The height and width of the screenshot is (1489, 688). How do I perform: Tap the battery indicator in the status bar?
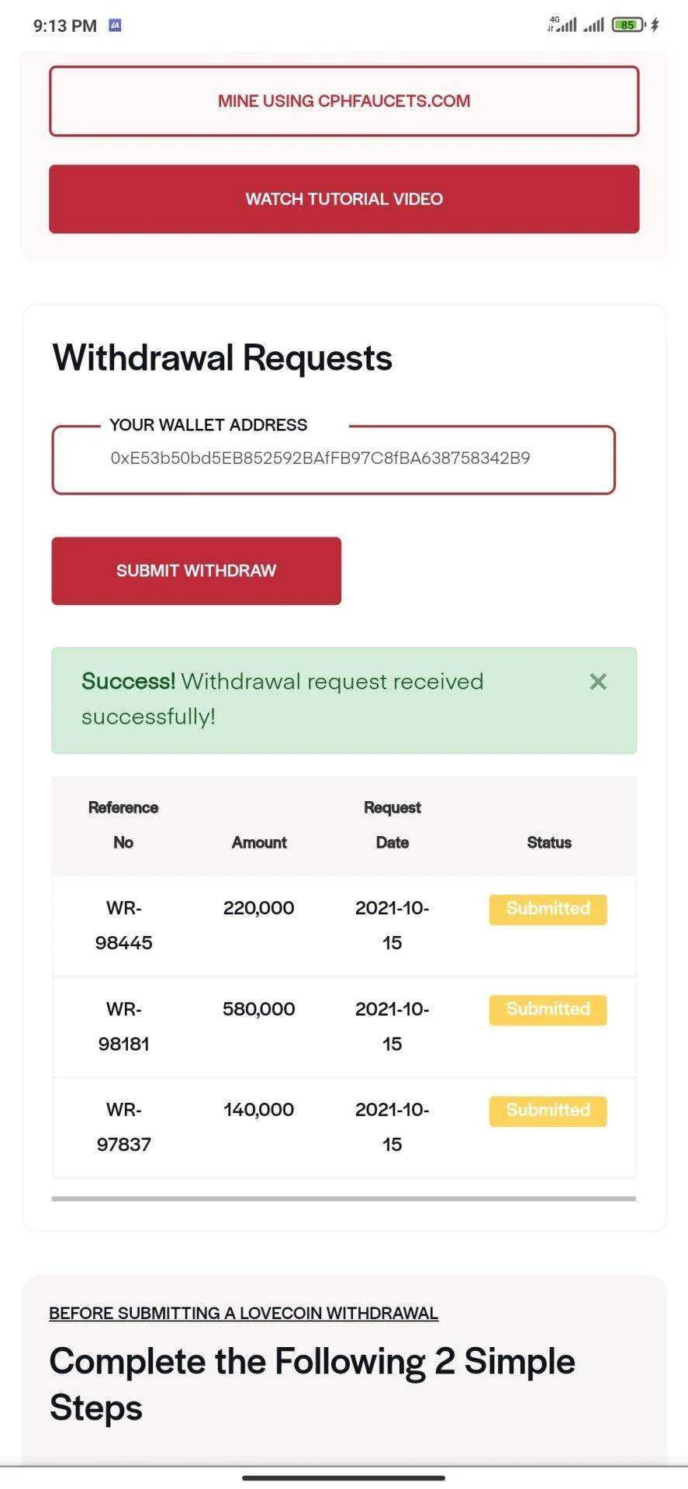pyautogui.click(x=628, y=25)
